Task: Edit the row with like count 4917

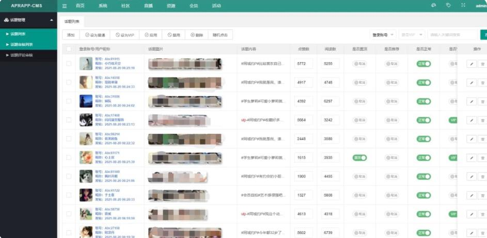Action: point(472,83)
